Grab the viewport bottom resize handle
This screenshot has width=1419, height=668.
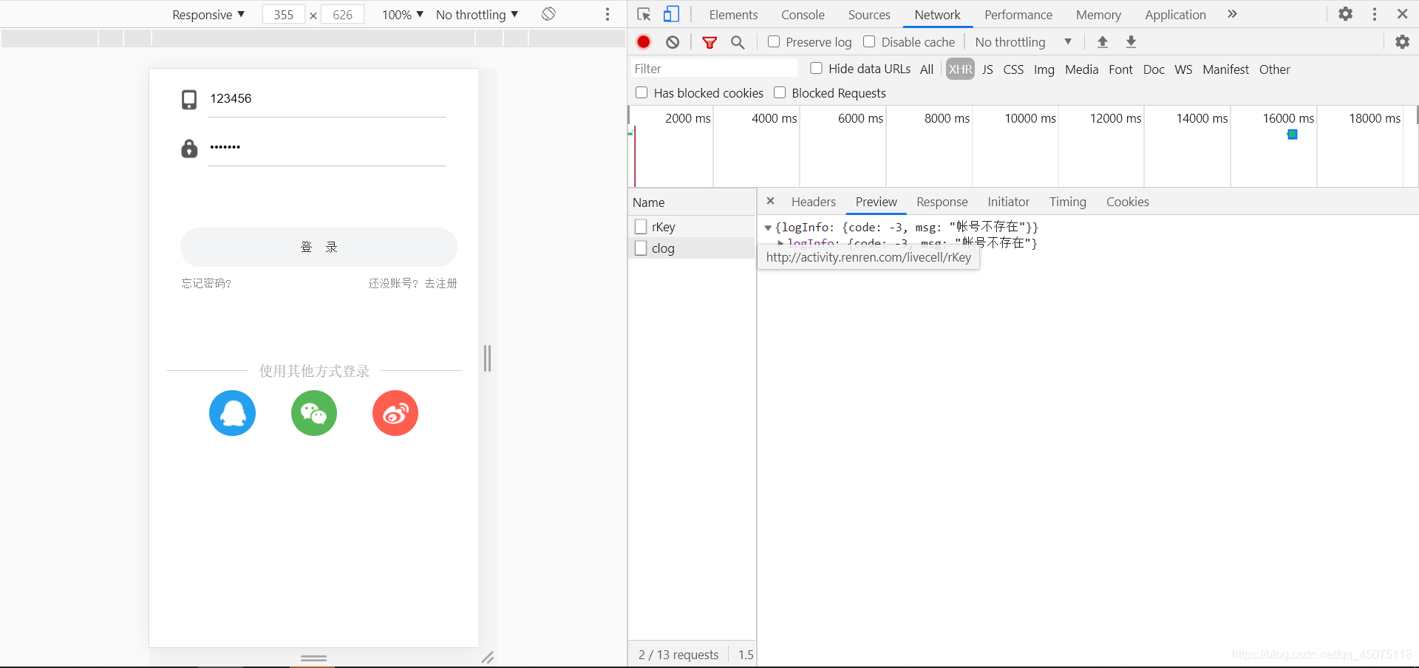[x=313, y=658]
